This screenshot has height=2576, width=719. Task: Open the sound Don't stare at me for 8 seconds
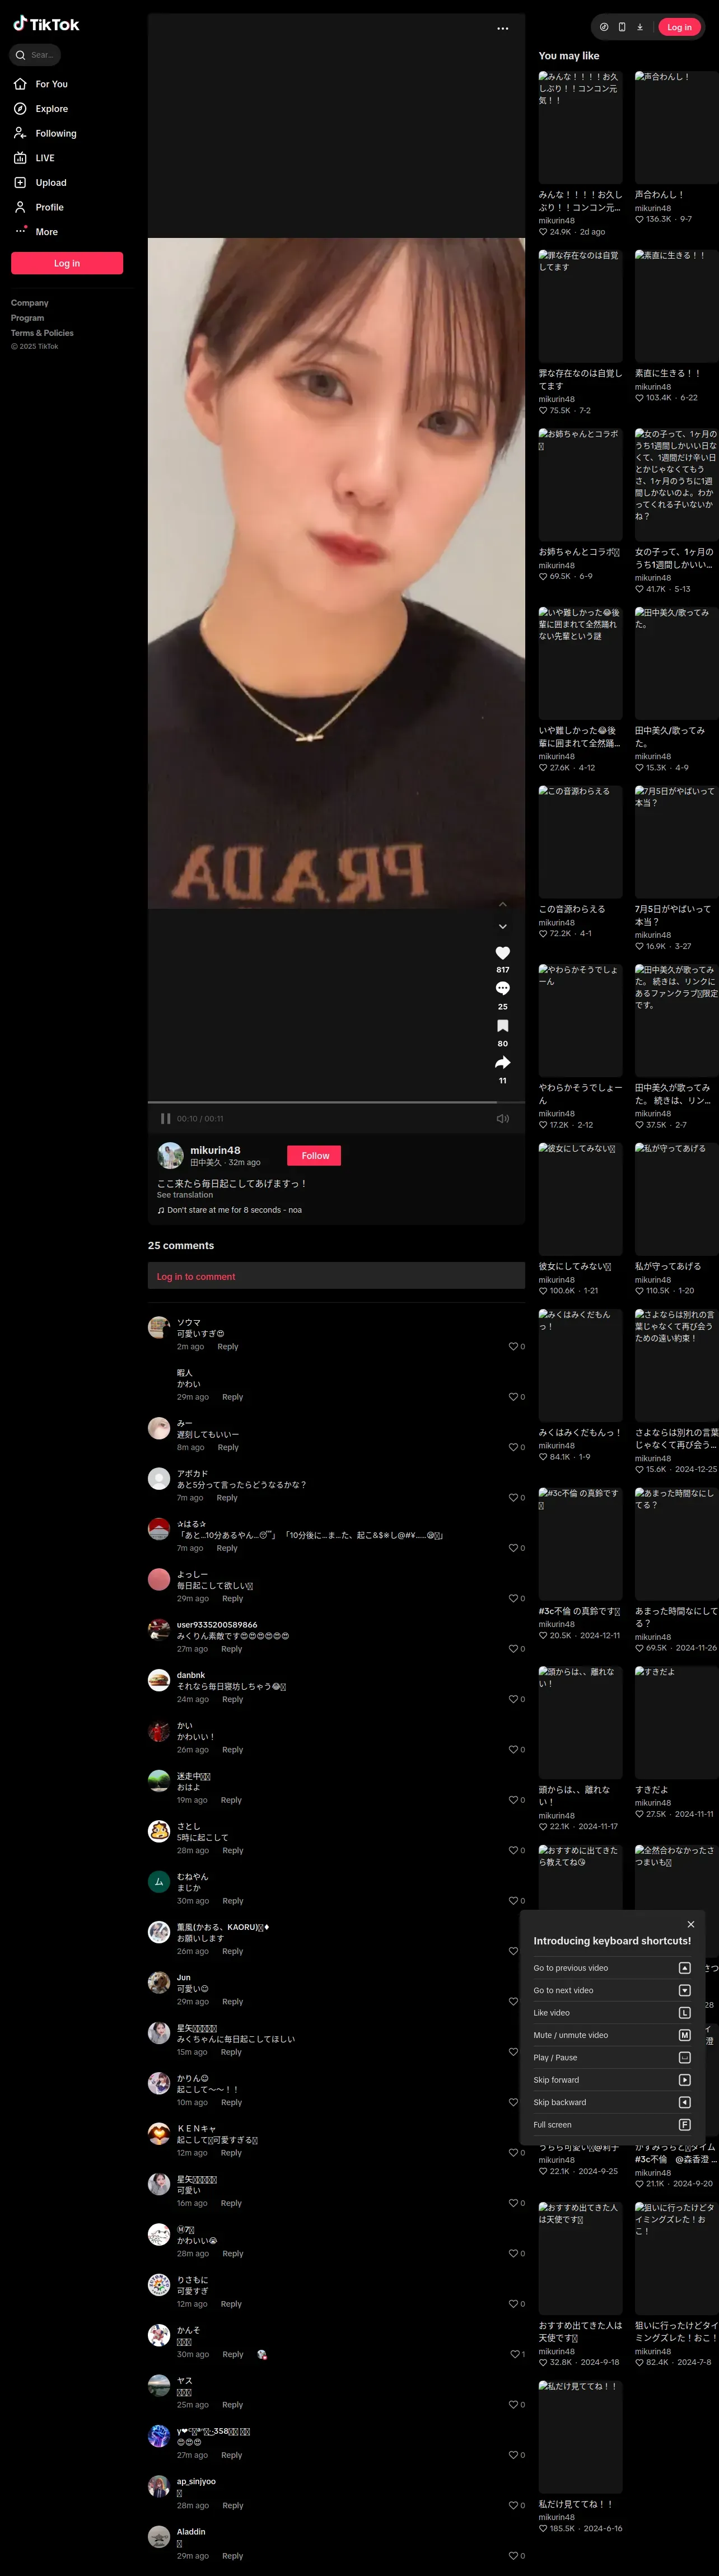click(x=230, y=1210)
